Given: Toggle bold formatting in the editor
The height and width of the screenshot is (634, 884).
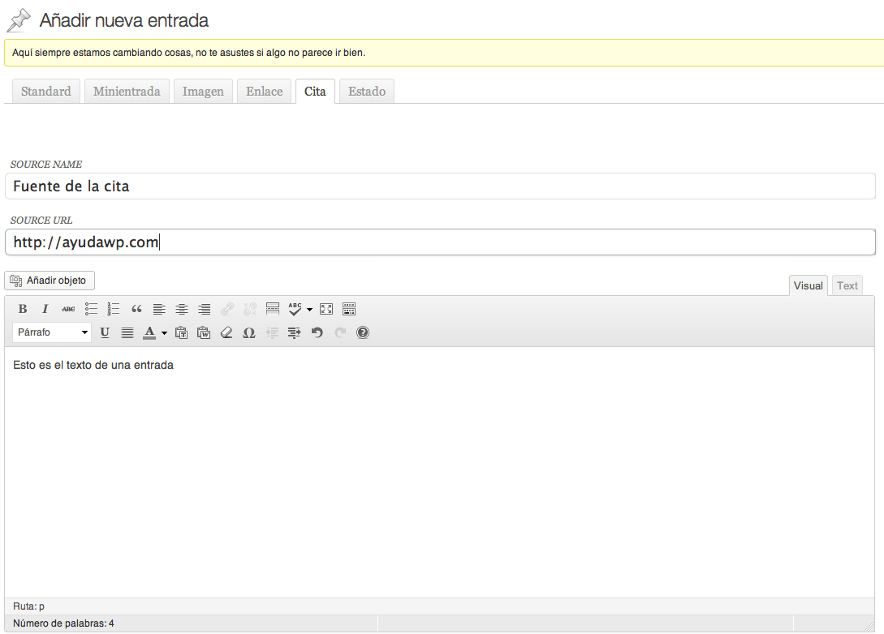Looking at the screenshot, I should (x=23, y=309).
